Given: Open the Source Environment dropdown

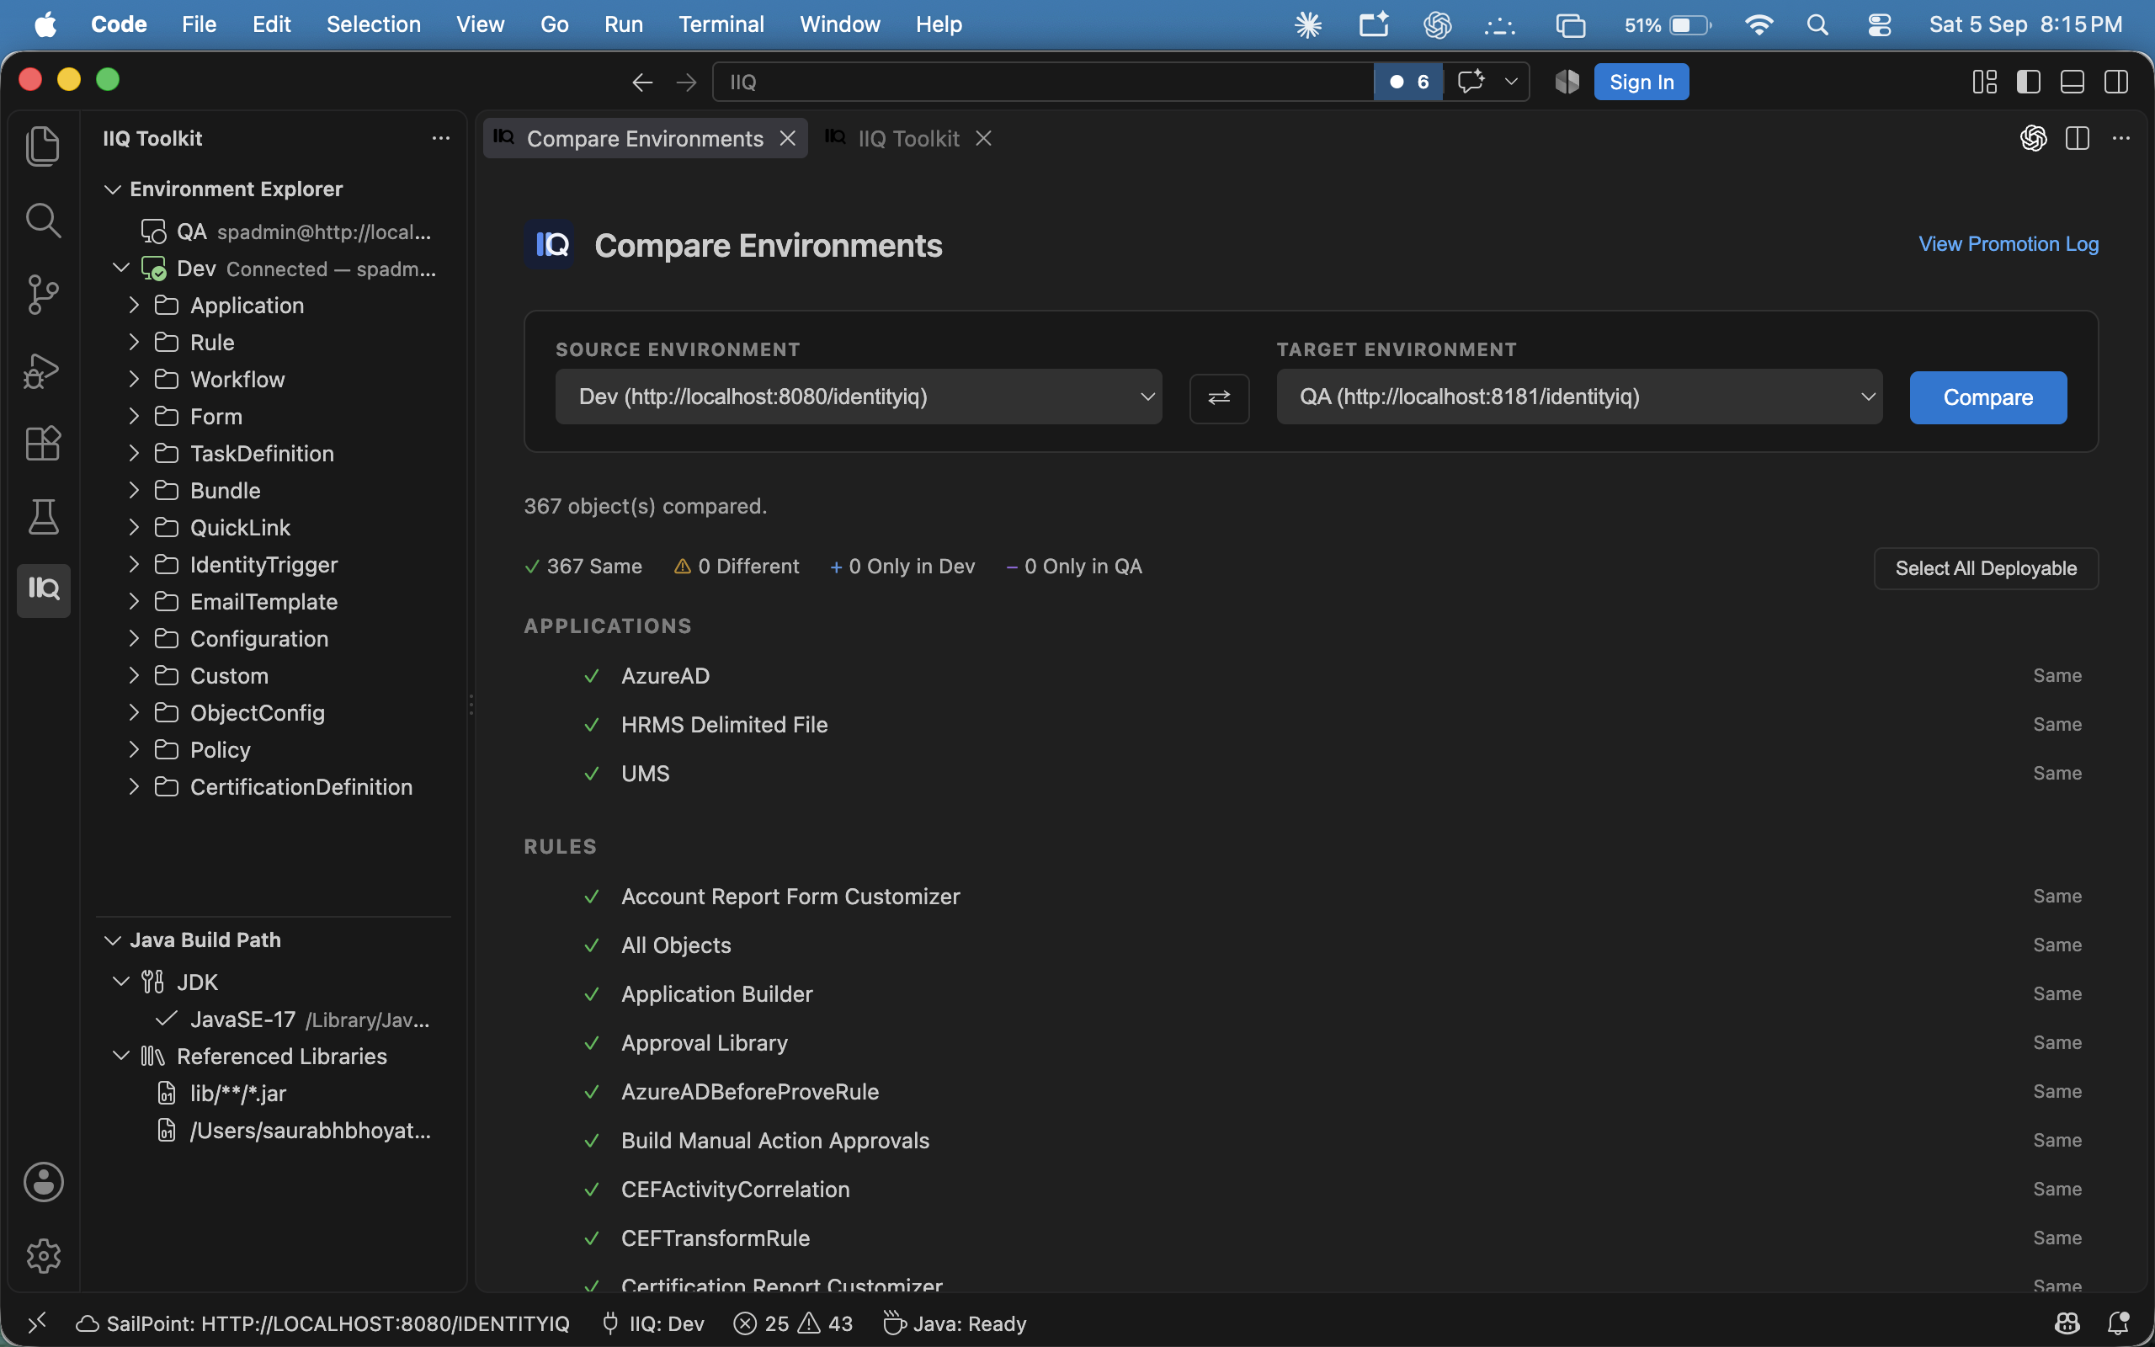Looking at the screenshot, I should pos(859,397).
